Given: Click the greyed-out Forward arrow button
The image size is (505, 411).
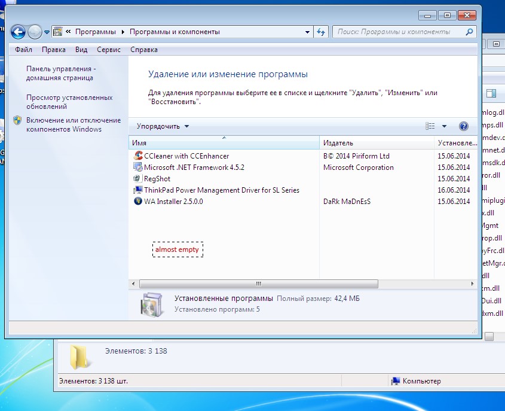Looking at the screenshot, I should pyautogui.click(x=35, y=32).
